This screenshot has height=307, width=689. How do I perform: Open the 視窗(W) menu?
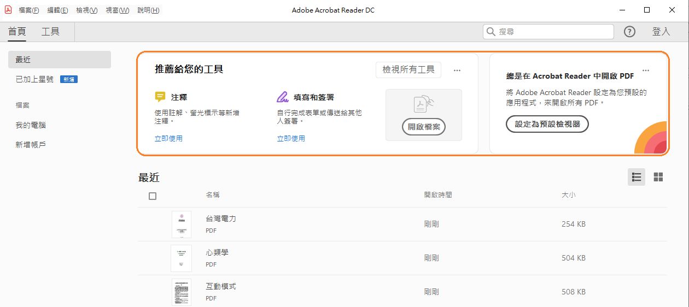click(117, 10)
